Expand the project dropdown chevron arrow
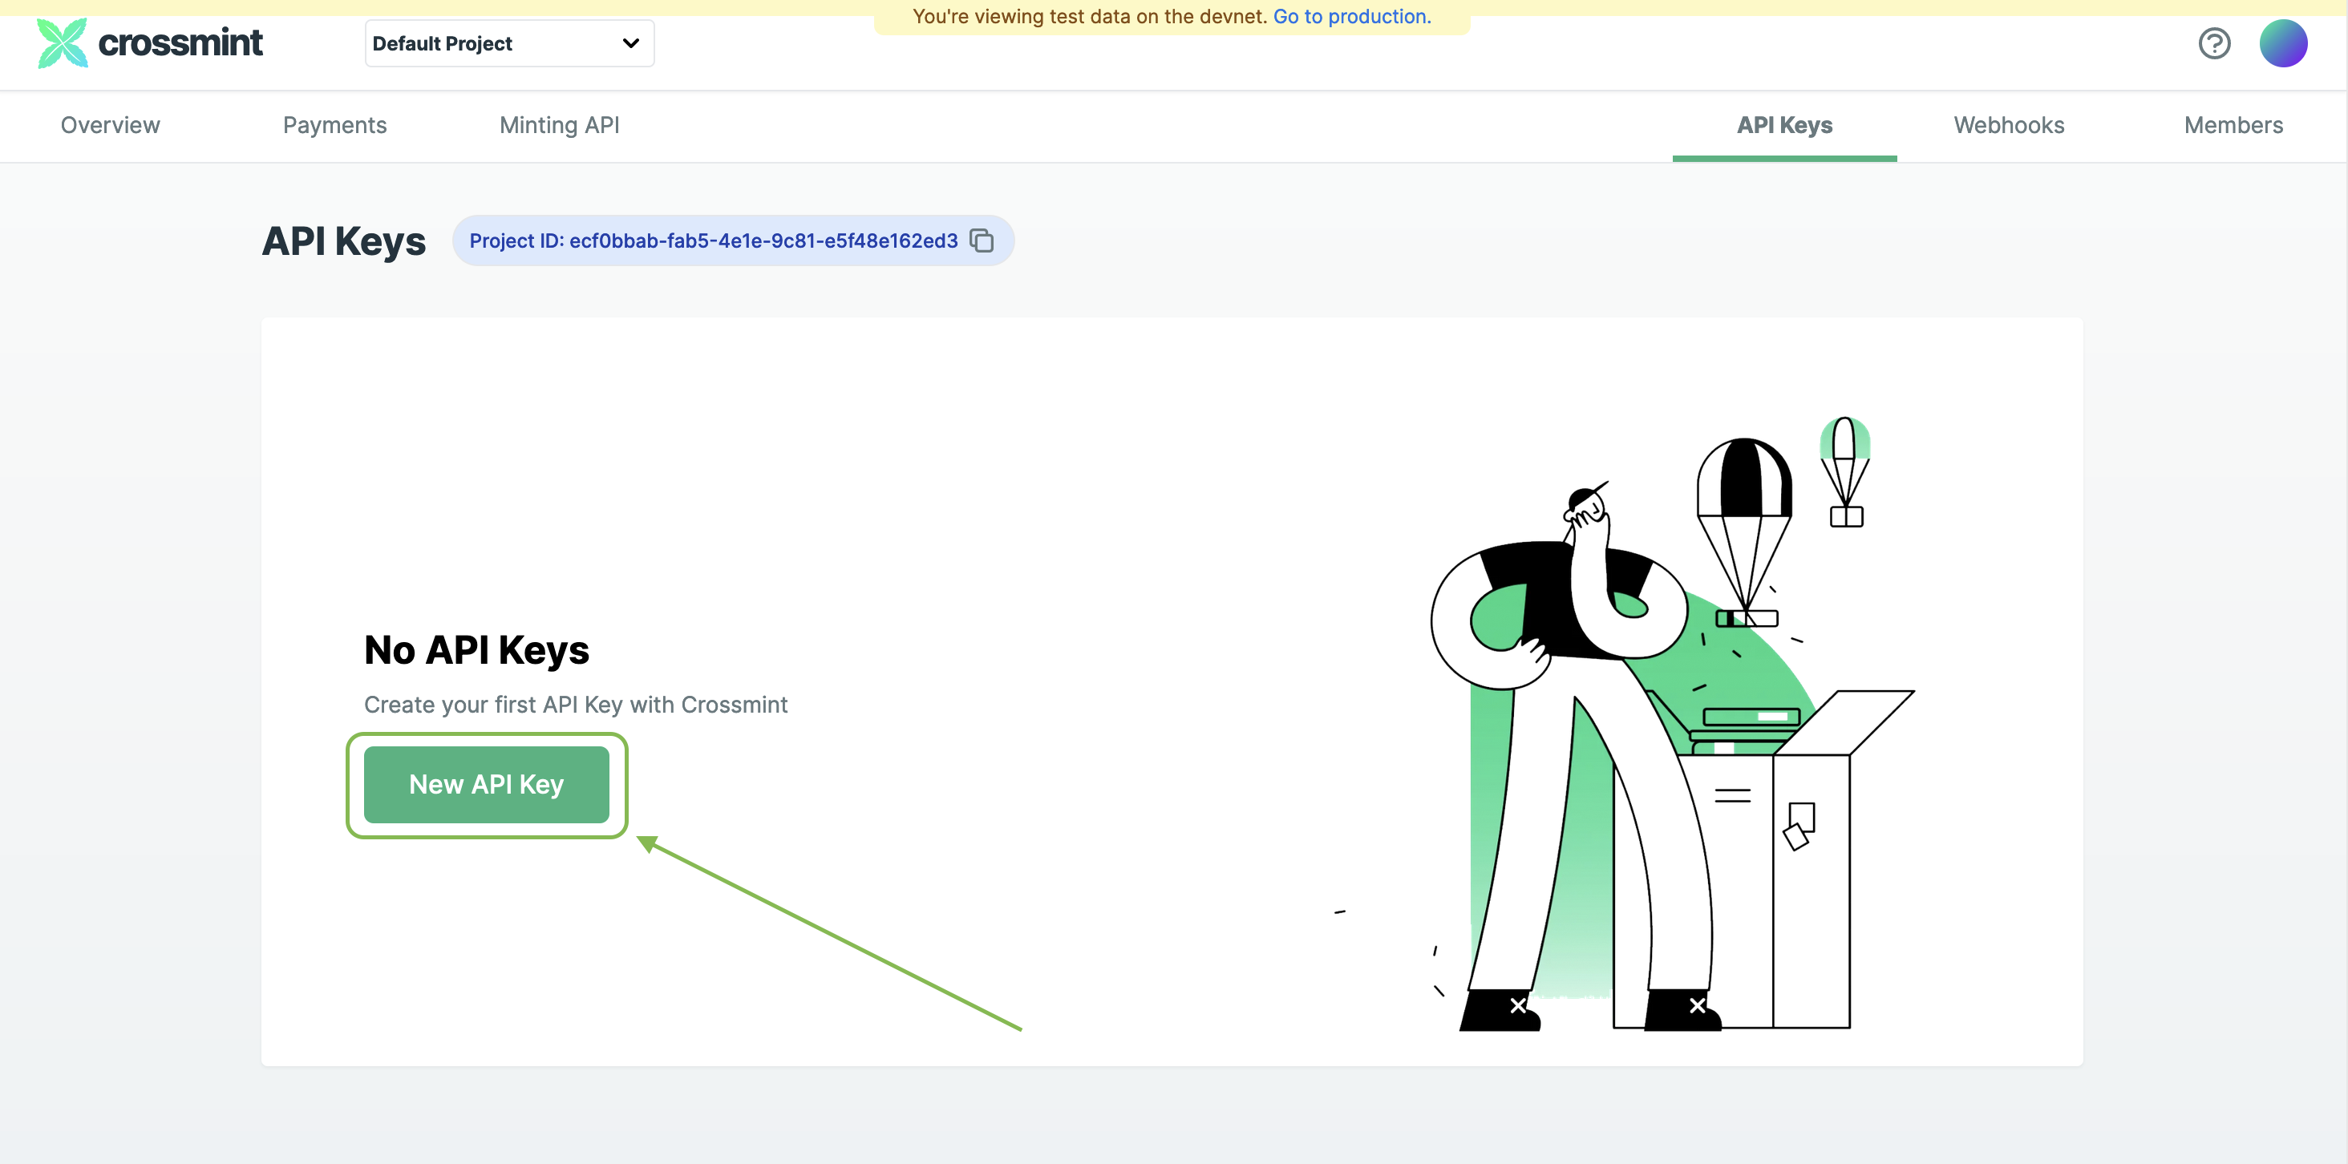This screenshot has width=2348, height=1164. point(631,42)
